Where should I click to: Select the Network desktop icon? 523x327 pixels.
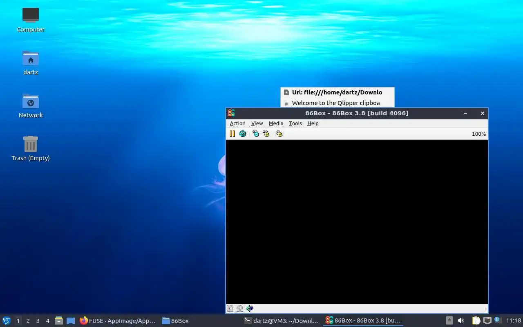pos(31,106)
